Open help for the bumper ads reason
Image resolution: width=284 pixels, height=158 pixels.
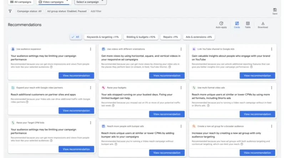[116, 144]
